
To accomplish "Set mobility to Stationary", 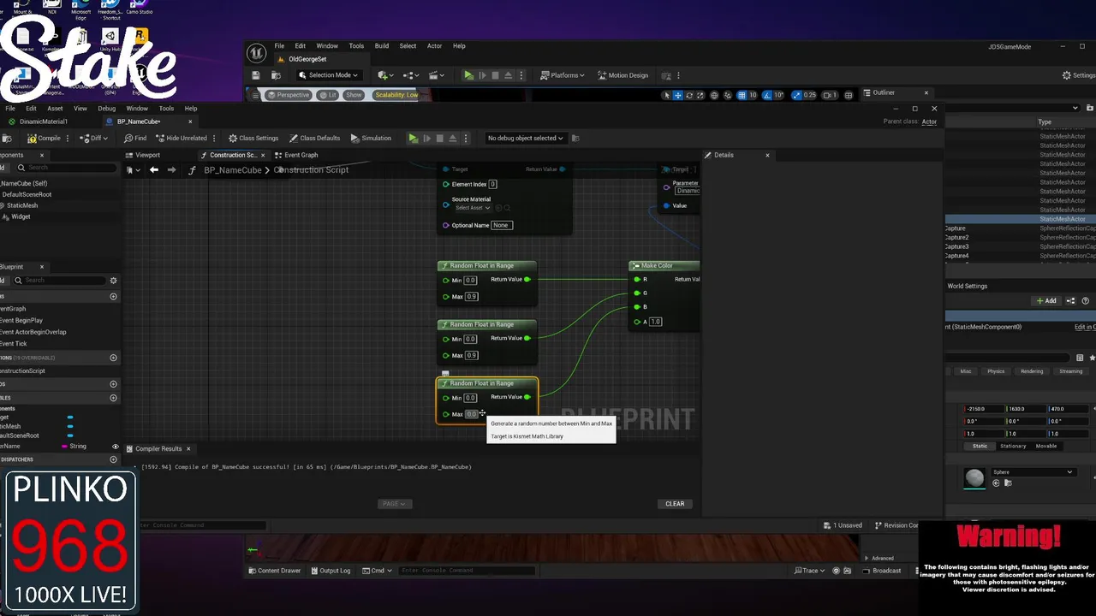I will point(1013,446).
